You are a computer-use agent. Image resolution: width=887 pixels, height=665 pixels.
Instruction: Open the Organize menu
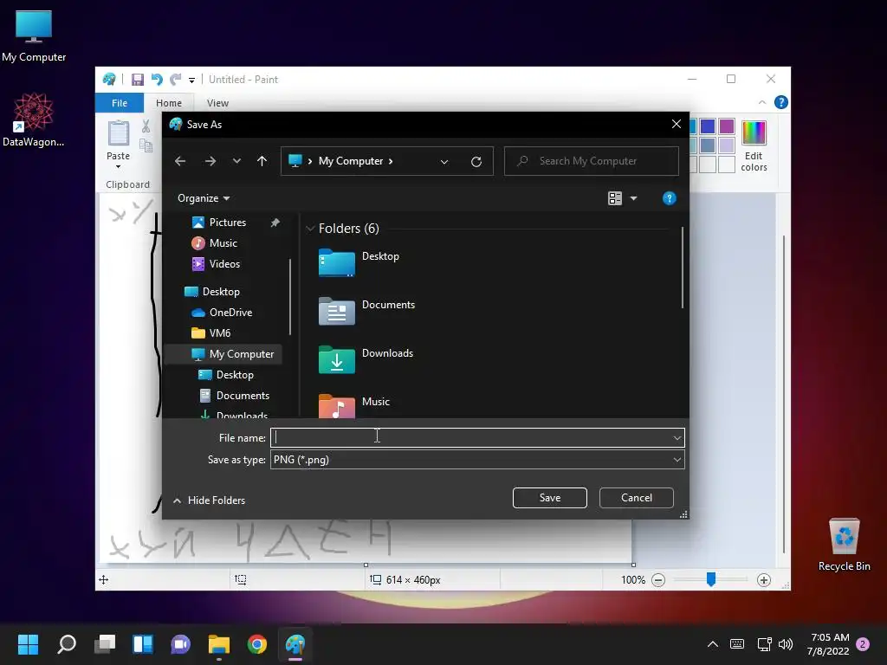[203, 198]
